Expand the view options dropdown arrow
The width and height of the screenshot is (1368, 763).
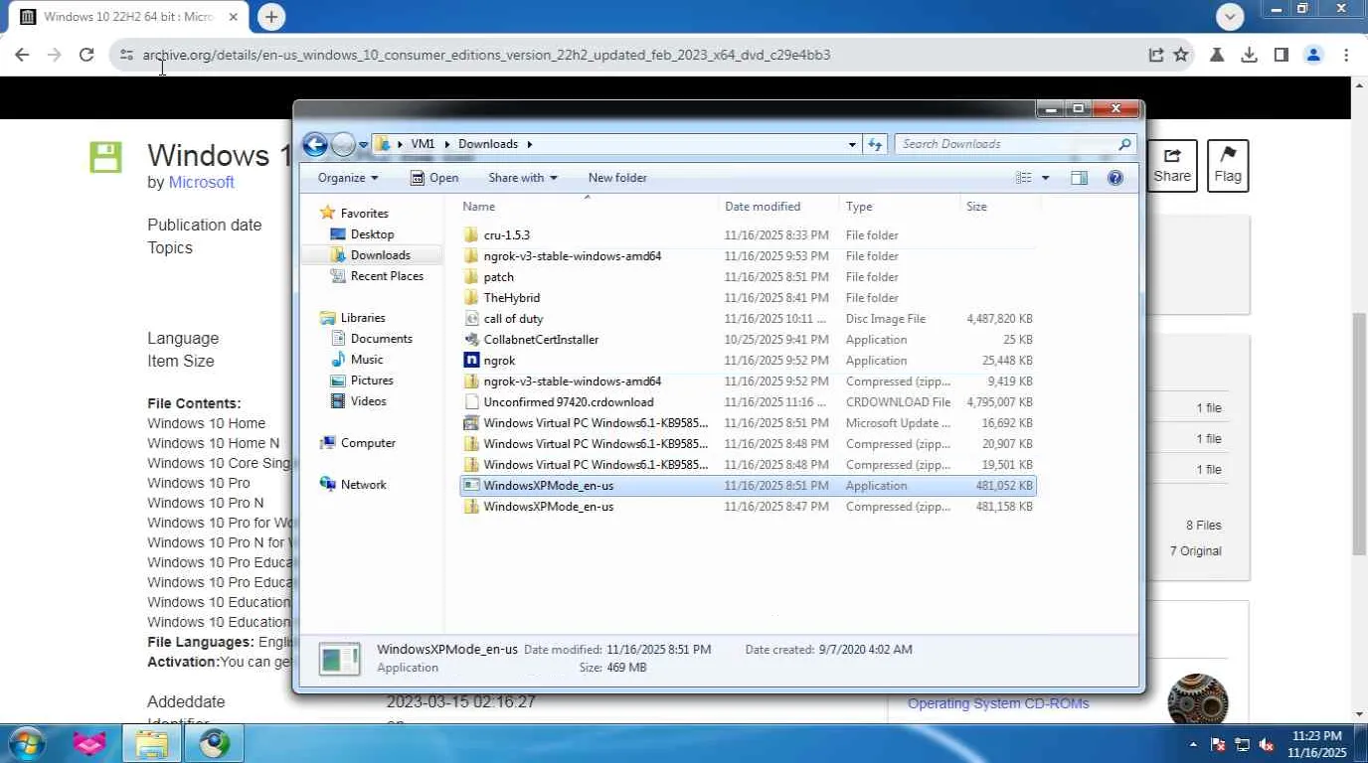point(1045,178)
